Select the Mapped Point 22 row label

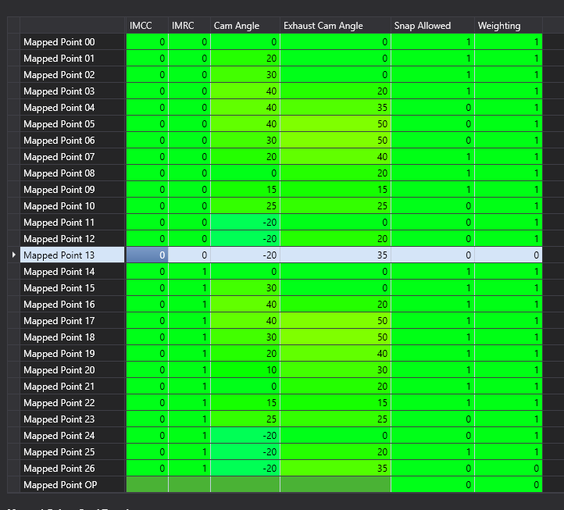point(73,403)
